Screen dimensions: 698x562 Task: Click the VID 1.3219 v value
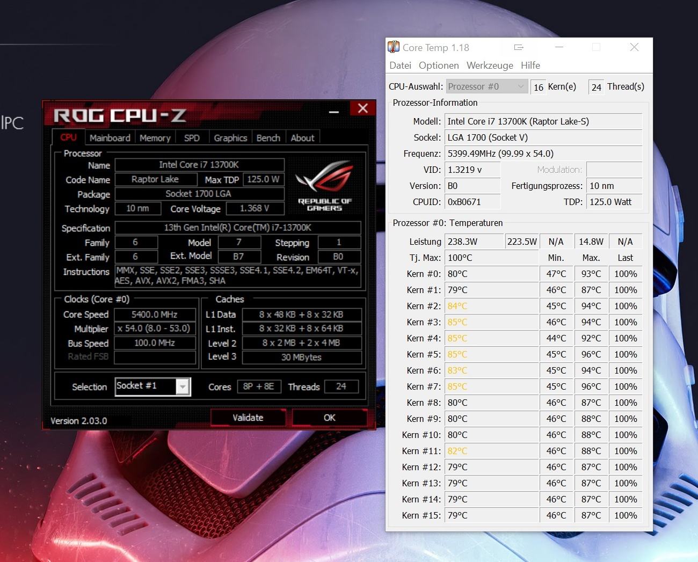tap(472, 170)
